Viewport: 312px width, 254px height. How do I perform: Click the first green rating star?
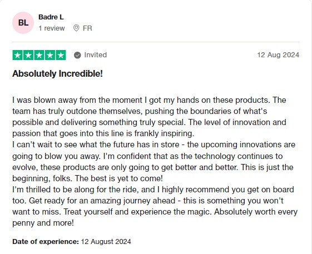coord(17,55)
